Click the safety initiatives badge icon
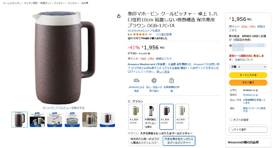Viewport: 273px width, 148px height. click(x=154, y=80)
